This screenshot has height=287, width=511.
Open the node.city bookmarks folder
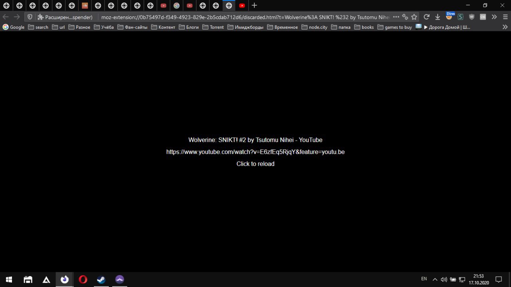point(315,27)
